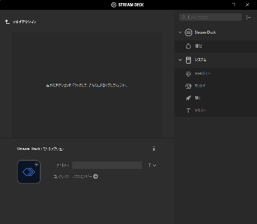Image resolution: width=257 pixels, height=224 pixels.
Task: Toggle the action list view icon
Action: pyautogui.click(x=248, y=17)
